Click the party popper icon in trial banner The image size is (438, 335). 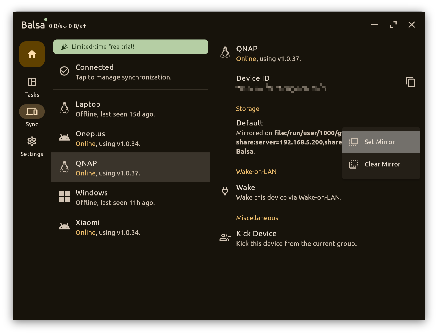coord(65,47)
